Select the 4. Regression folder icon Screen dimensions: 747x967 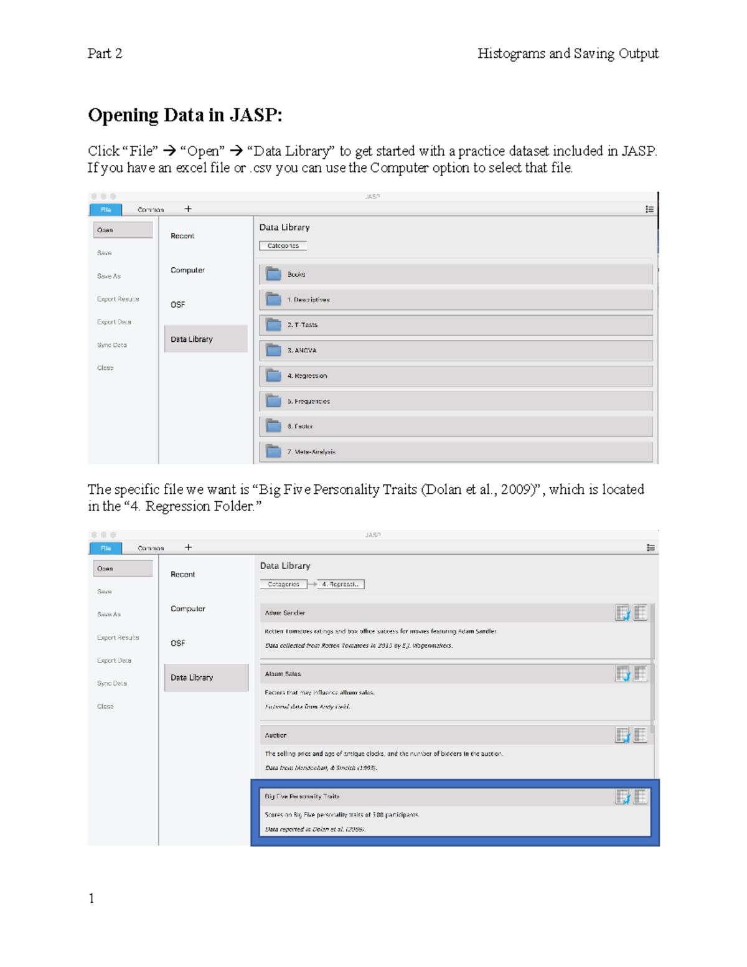[x=274, y=376]
